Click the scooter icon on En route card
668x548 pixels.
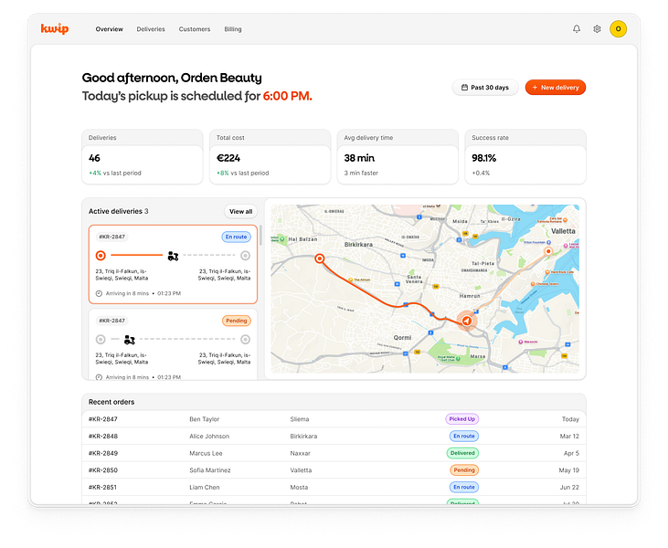pyautogui.click(x=173, y=256)
